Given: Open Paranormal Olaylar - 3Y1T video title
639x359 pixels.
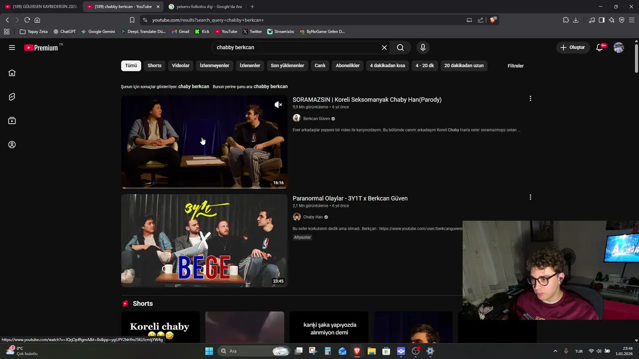Looking at the screenshot, I should click(x=350, y=198).
